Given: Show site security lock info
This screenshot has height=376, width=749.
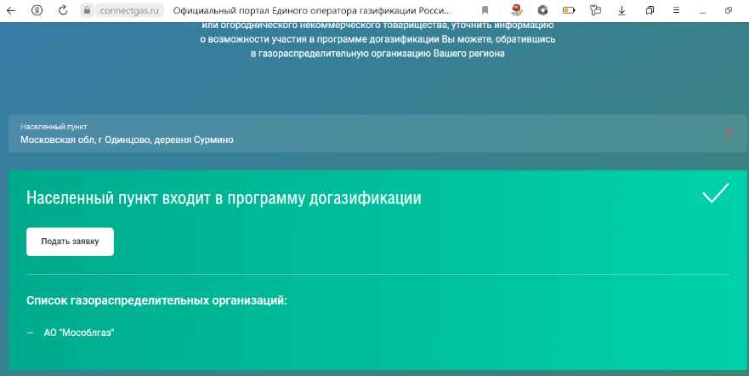Looking at the screenshot, I should pyautogui.click(x=87, y=10).
